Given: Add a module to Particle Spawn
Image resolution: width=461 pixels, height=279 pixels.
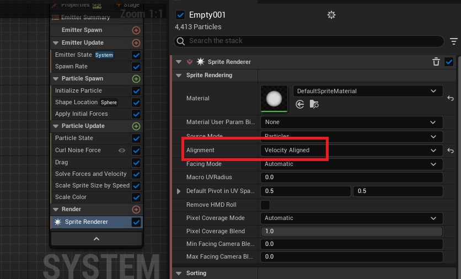Looking at the screenshot, I should tap(136, 79).
